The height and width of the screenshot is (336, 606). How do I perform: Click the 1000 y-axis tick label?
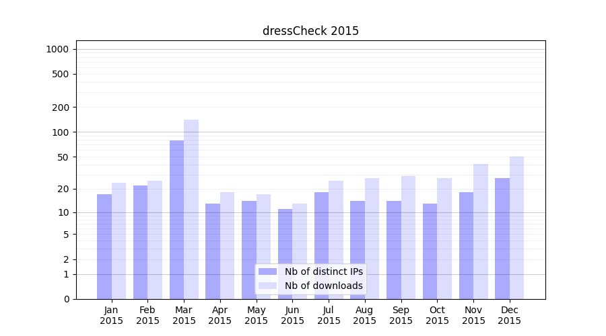[57, 49]
